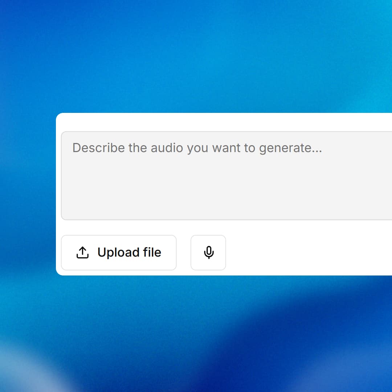
Task: Hit the small square microphone button
Action: click(x=208, y=253)
